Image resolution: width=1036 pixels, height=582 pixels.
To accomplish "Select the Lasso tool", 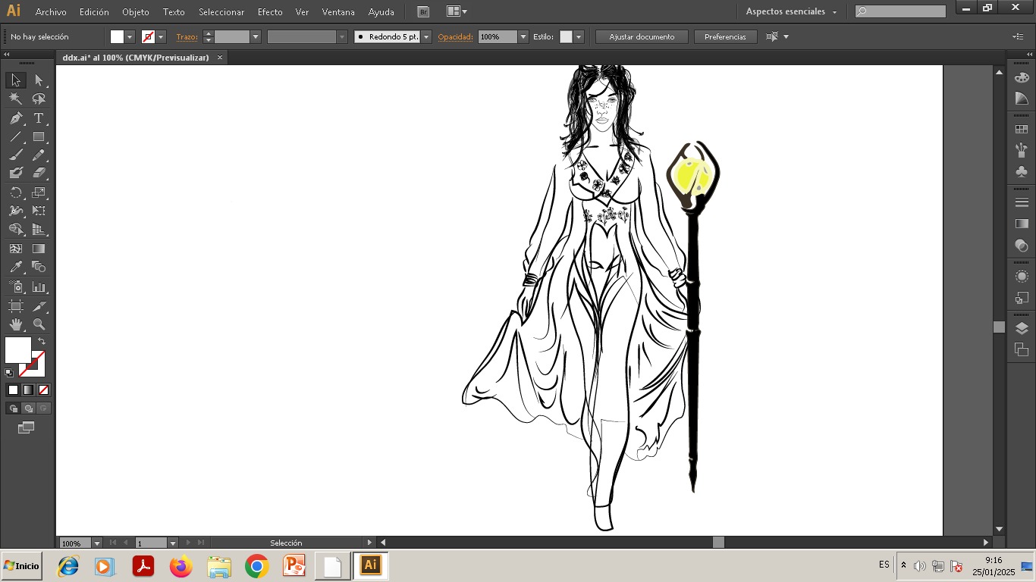I will click(39, 99).
